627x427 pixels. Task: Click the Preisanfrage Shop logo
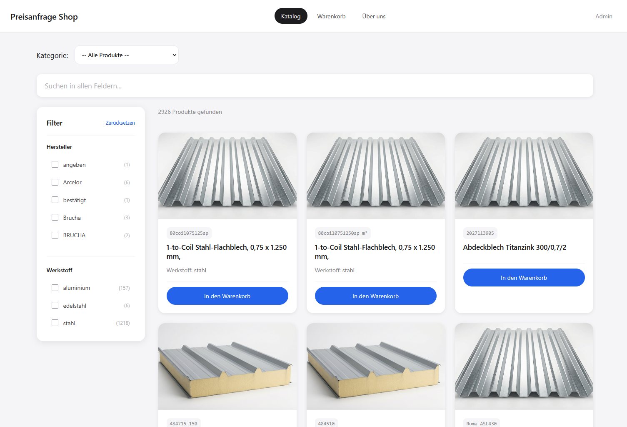click(x=44, y=17)
